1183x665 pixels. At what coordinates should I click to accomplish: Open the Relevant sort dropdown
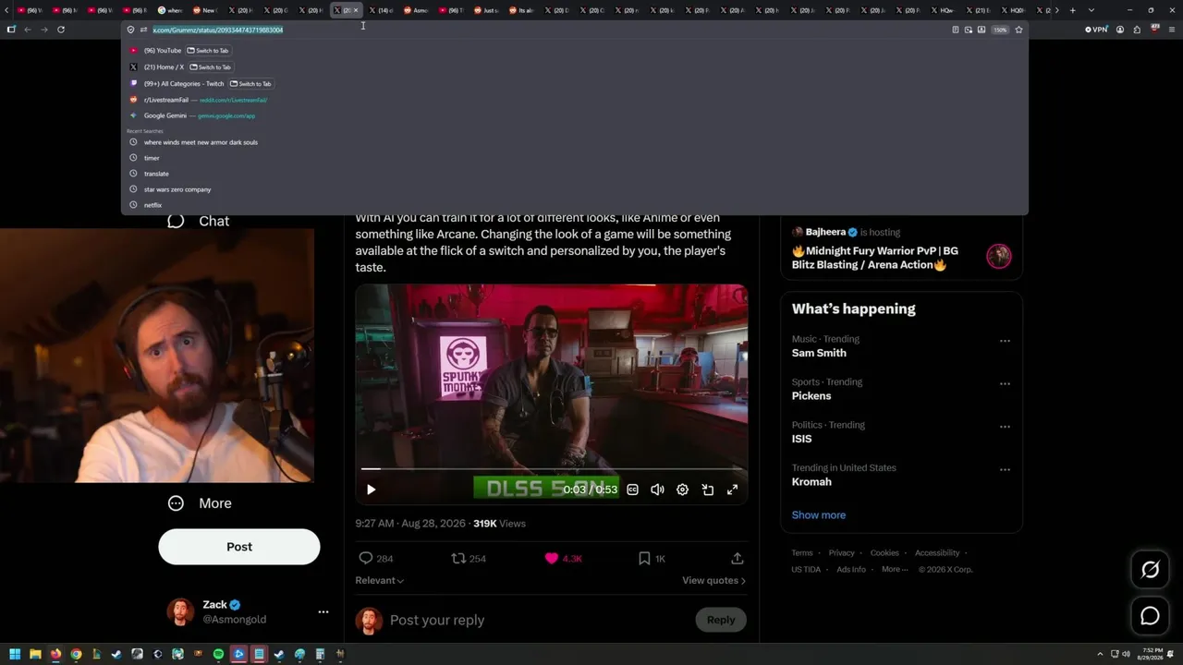click(379, 580)
